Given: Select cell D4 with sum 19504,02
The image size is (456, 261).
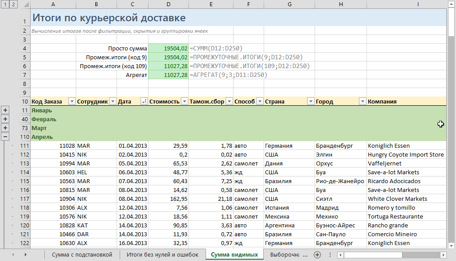Looking at the screenshot, I should click(168, 48).
